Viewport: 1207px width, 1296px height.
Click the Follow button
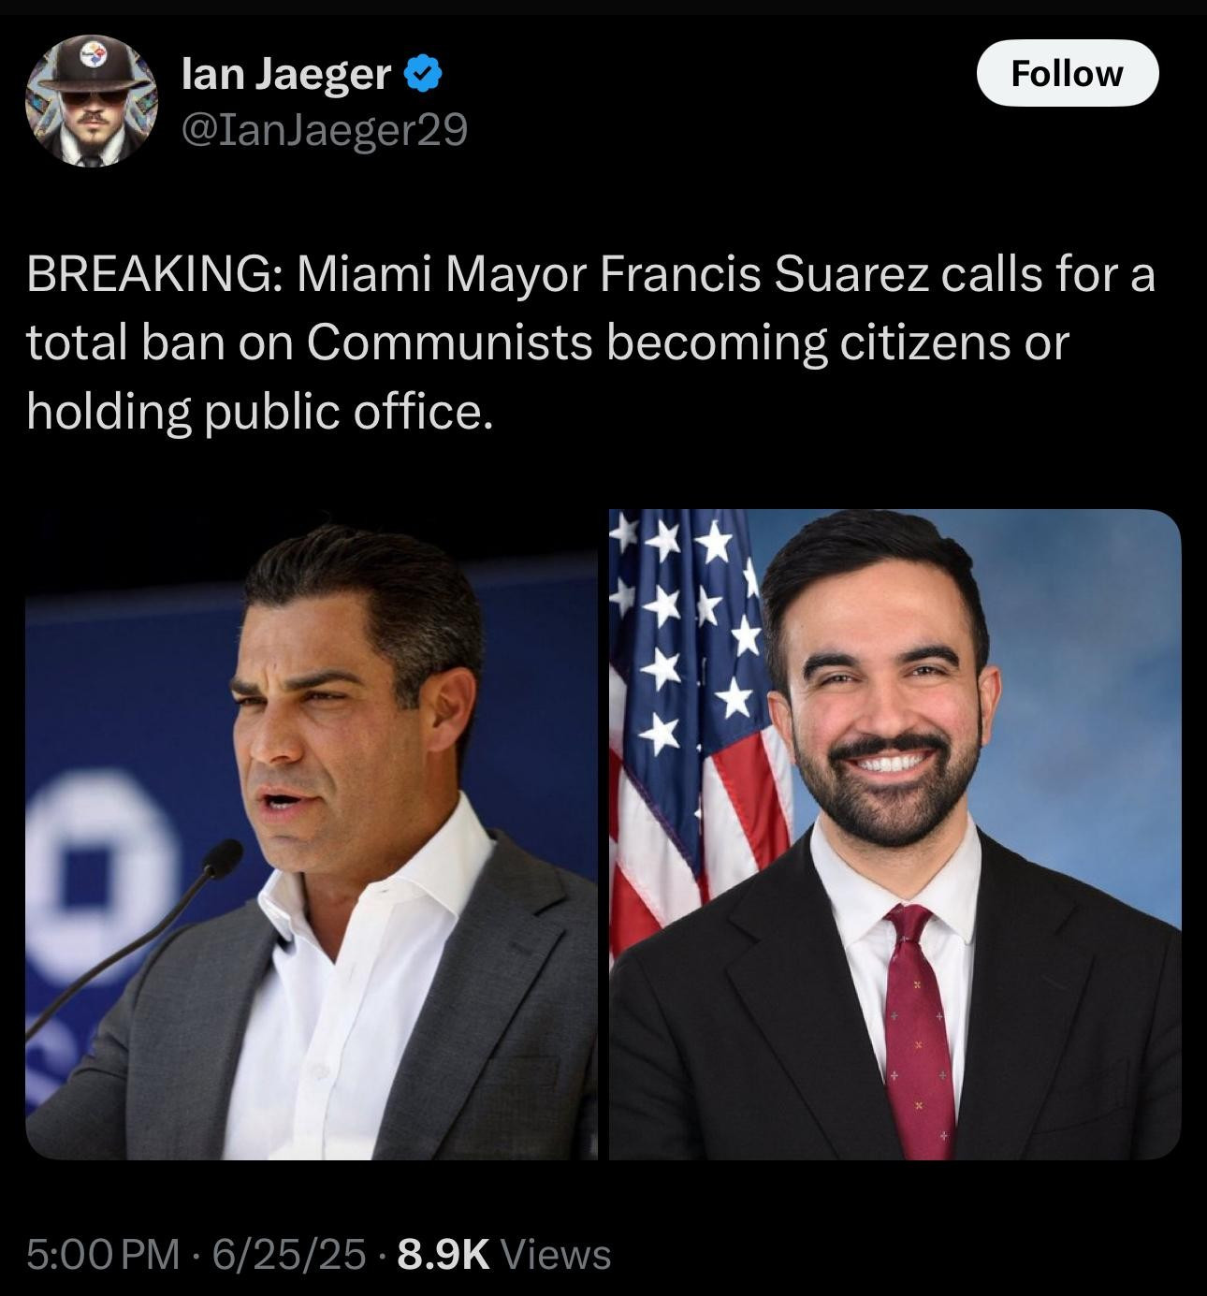pos(1067,73)
